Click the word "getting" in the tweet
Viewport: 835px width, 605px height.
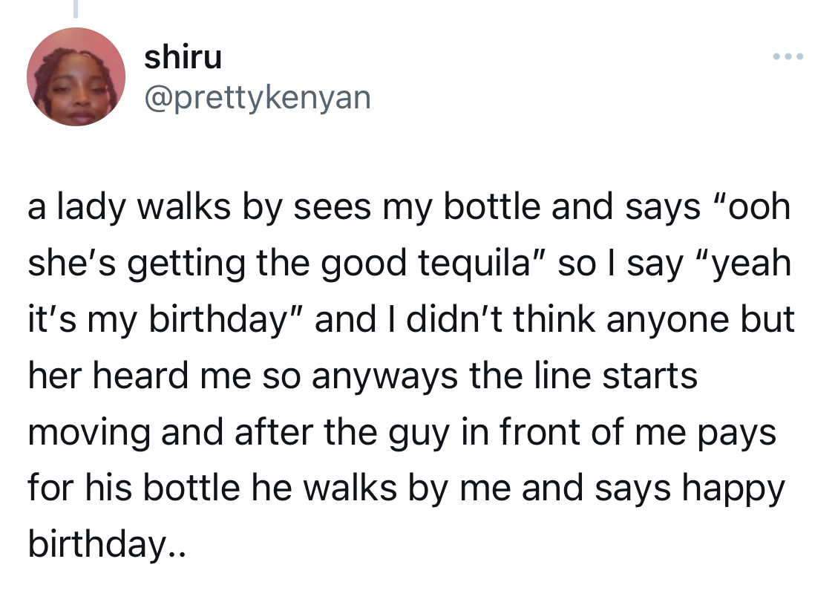tap(186, 264)
